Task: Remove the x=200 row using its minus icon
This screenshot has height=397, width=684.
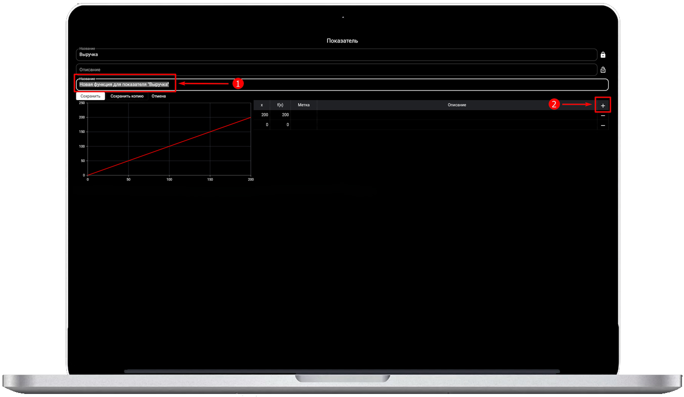Action: (603, 115)
